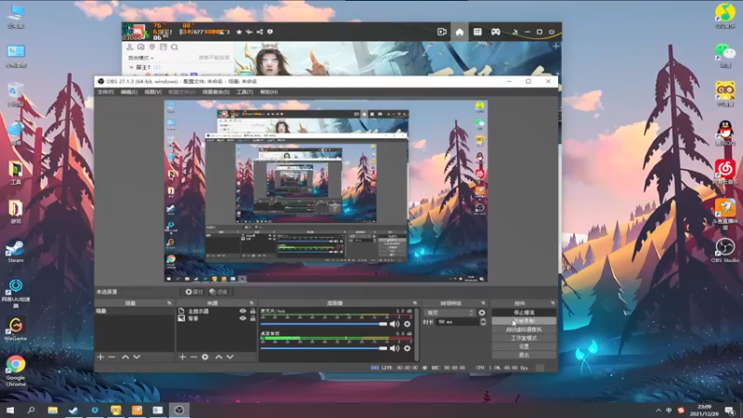The width and height of the screenshot is (743, 418).
Task: Open File Explorer from the taskbar
Action: coord(52,410)
